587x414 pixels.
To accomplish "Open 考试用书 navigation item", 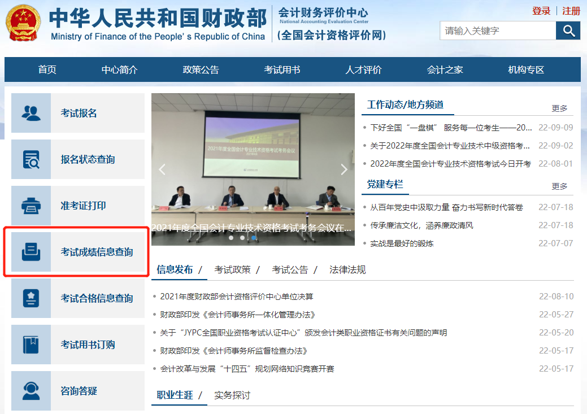I will point(282,69).
